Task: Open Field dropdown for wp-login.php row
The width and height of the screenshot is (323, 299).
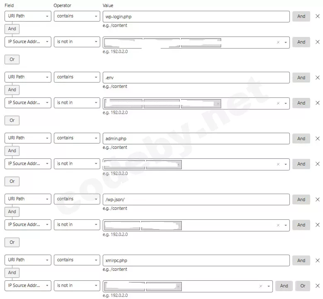Action: pos(28,16)
